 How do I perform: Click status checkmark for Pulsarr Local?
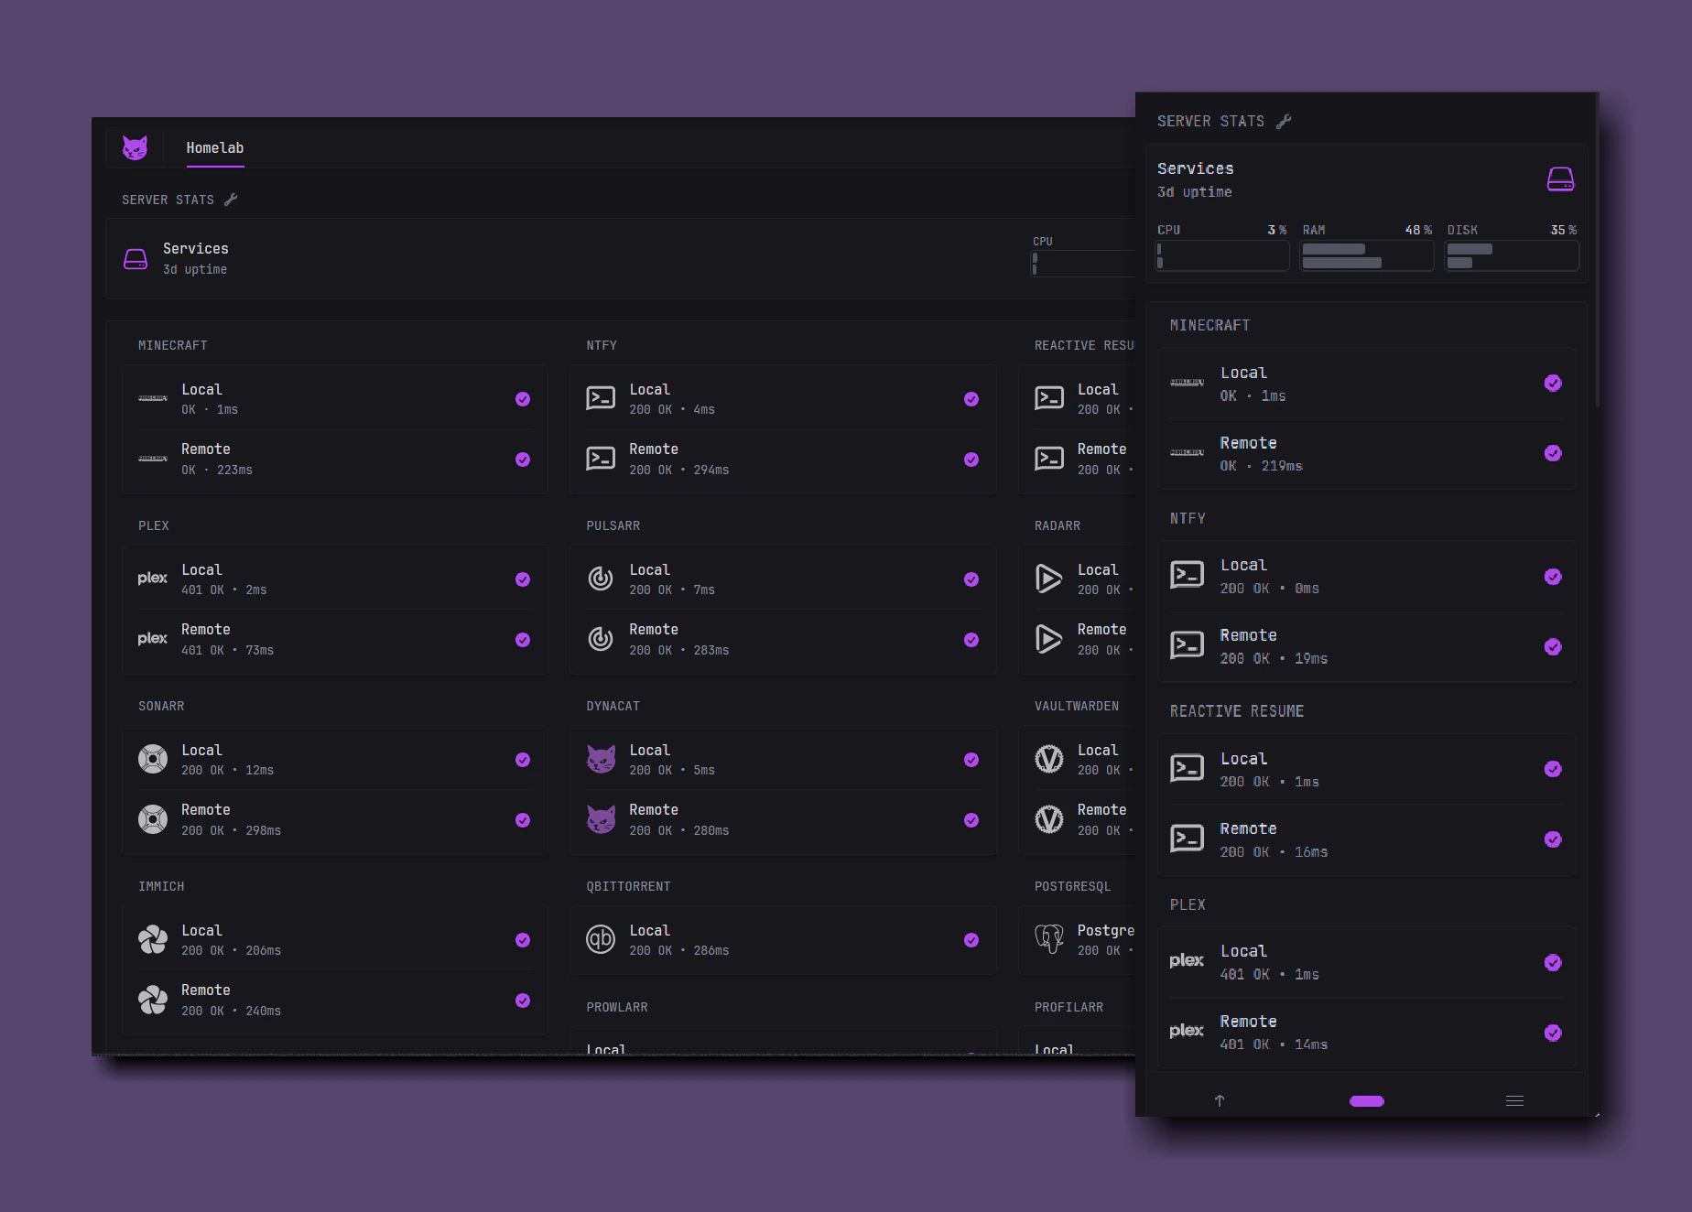coord(971,579)
